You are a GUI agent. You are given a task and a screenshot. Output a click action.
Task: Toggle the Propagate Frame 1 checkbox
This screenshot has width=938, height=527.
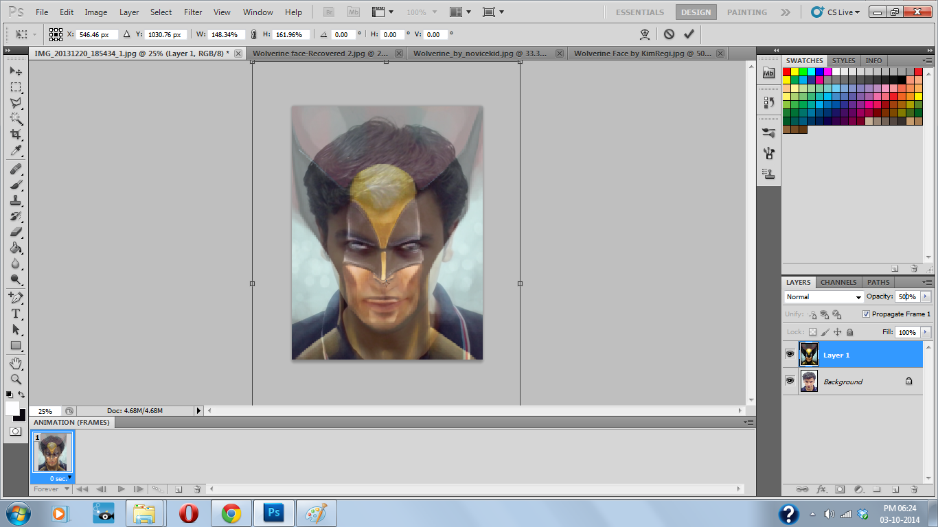click(x=867, y=314)
